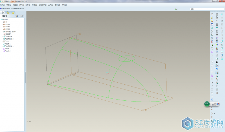Select DTM2 in the model tree
This screenshot has height=132, width=225.
[x=6, y=27]
